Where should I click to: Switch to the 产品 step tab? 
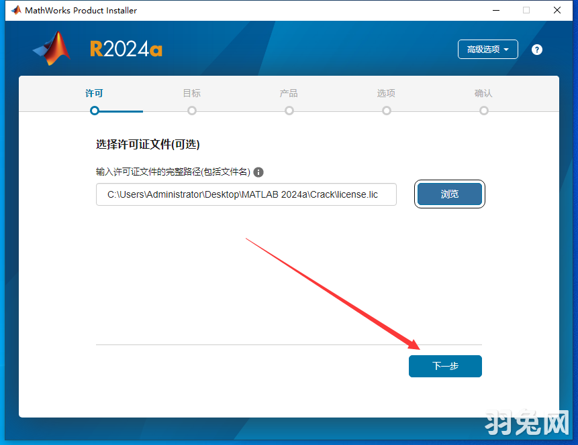tap(289, 93)
